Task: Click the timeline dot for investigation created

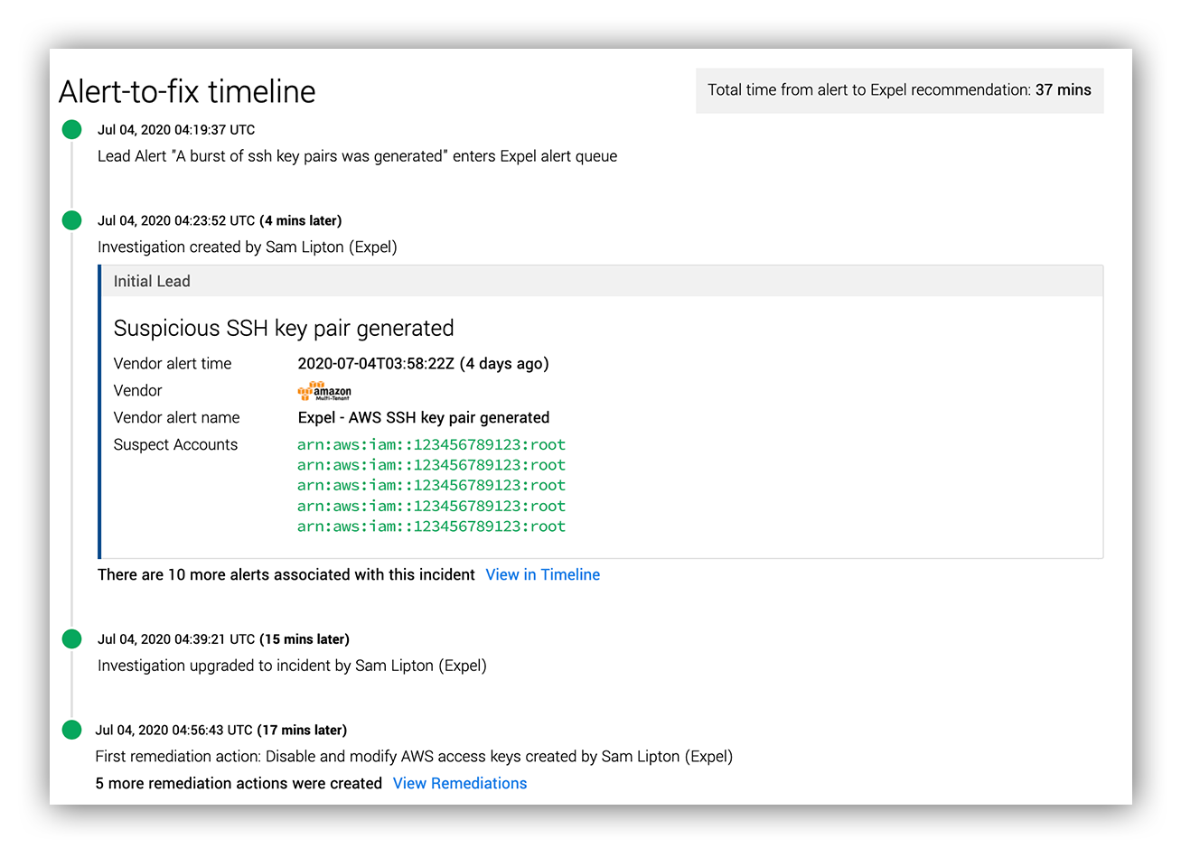Action: click(x=72, y=220)
